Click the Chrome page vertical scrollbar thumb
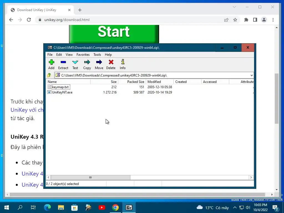 click(277, 98)
